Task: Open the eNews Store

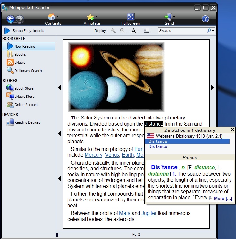Action: pos(24,97)
